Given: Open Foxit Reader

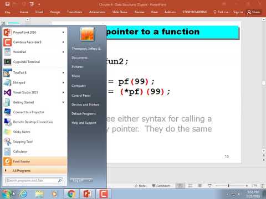Looking at the screenshot, I should (x=35, y=161).
